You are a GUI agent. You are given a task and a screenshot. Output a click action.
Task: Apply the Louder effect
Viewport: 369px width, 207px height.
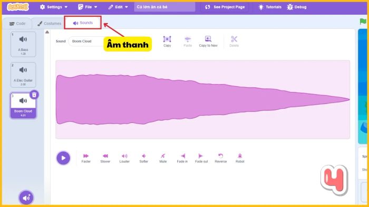click(124, 158)
